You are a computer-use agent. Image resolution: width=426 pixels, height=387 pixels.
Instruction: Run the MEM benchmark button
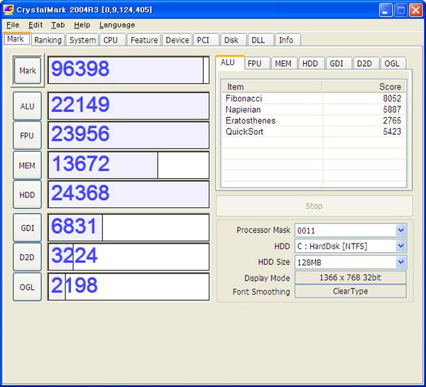(x=27, y=165)
